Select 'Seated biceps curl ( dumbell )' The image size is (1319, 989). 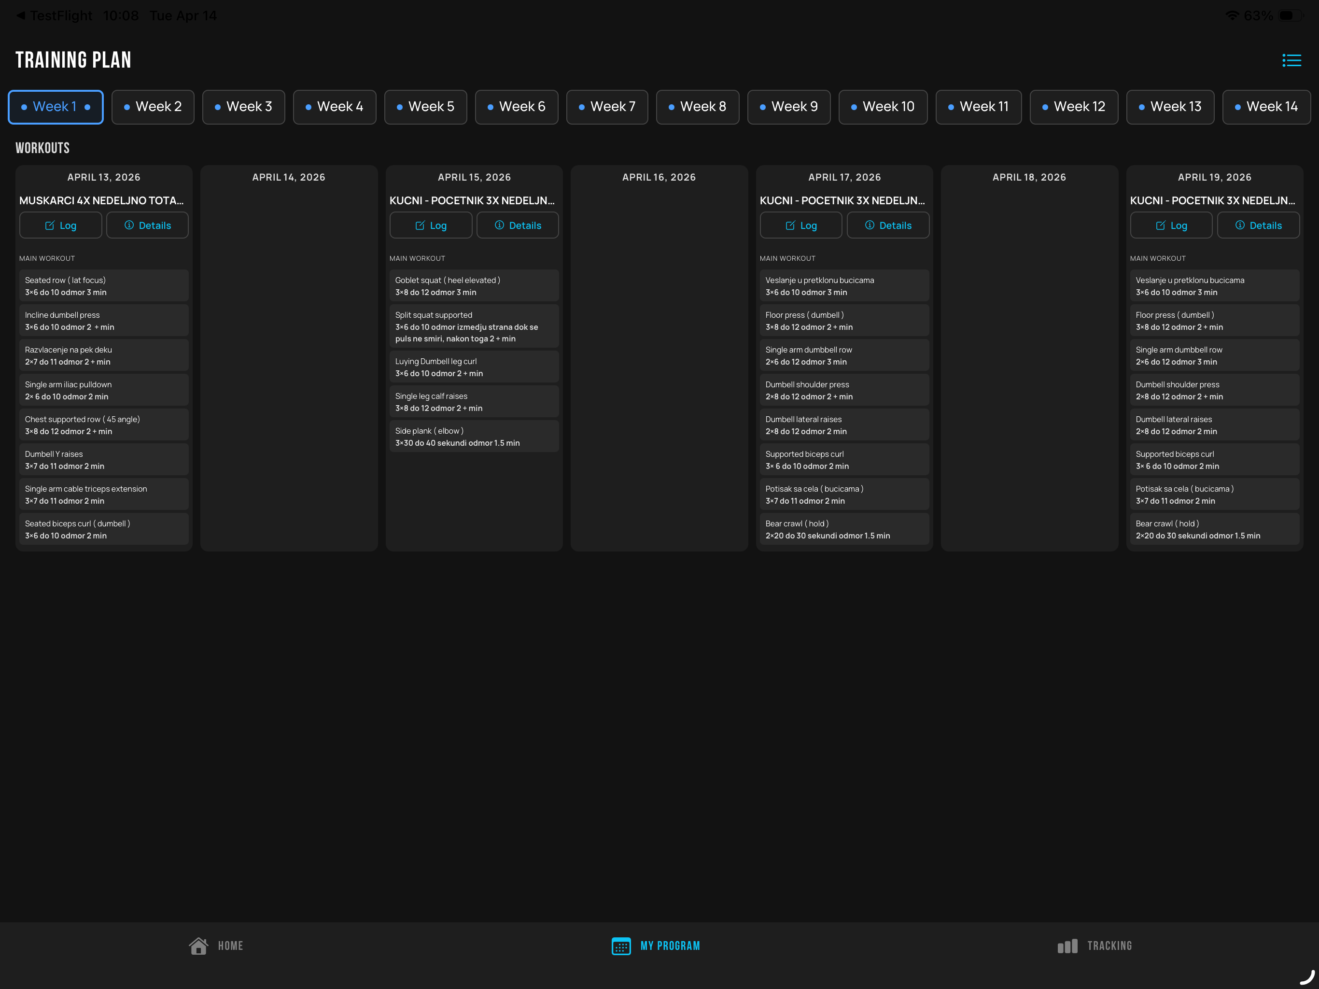pyautogui.click(x=104, y=529)
